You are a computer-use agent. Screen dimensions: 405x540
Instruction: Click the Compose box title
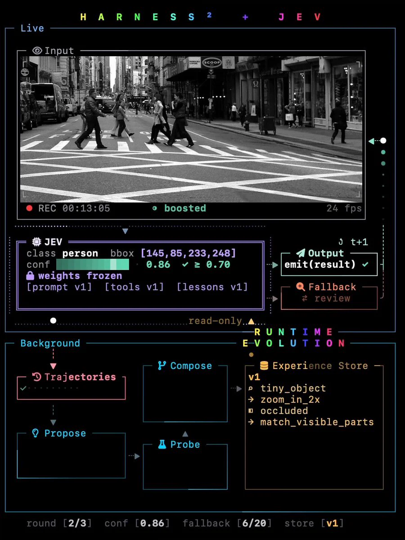[x=191, y=366]
